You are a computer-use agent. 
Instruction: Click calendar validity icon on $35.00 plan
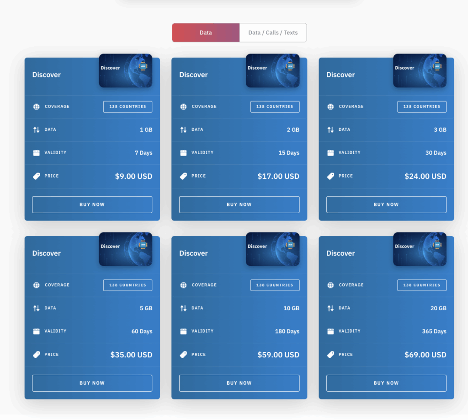tap(37, 331)
